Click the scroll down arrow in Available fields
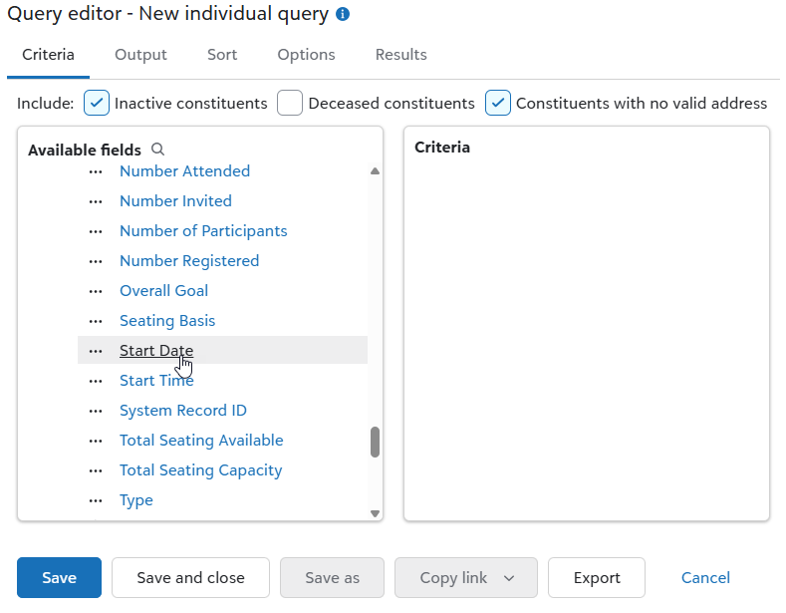 375,513
